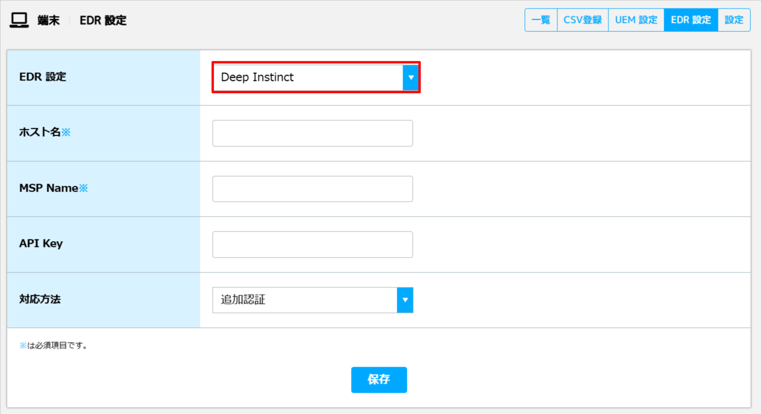Screen dimensions: 761x414
Task: Click the ※は必須項目です note
Action: pyautogui.click(x=53, y=346)
